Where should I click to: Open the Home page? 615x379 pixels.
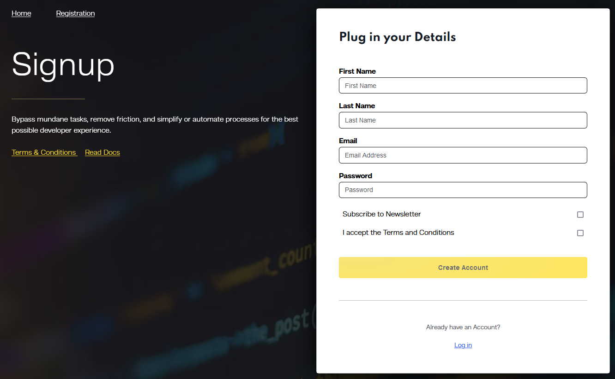pos(21,13)
